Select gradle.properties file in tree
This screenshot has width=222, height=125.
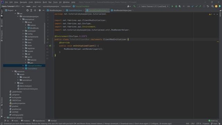(18, 103)
